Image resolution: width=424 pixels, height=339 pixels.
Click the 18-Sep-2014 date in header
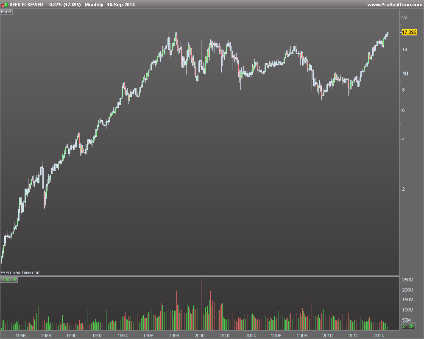click(x=120, y=5)
